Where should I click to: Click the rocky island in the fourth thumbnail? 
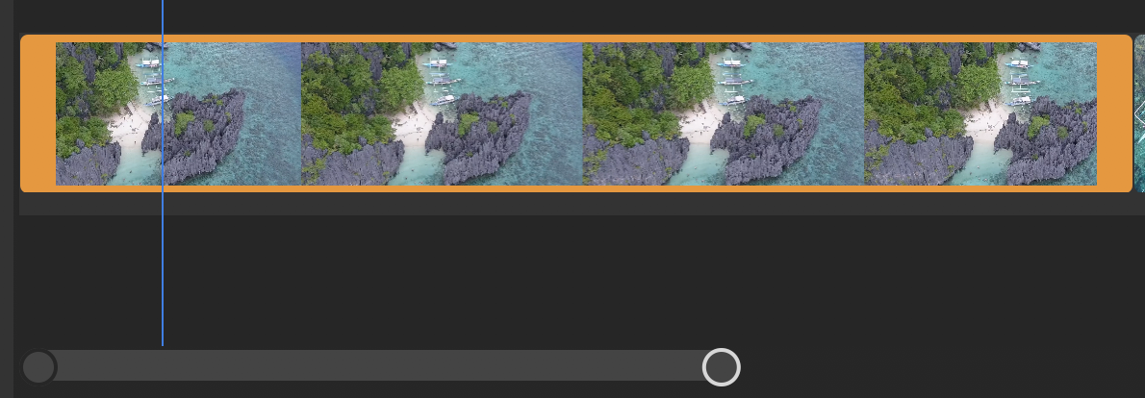pyautogui.click(x=1046, y=138)
